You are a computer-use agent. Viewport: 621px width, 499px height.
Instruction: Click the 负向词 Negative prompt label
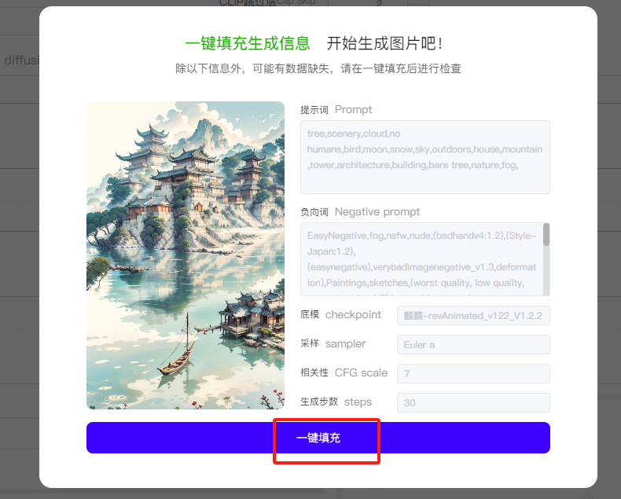click(359, 212)
